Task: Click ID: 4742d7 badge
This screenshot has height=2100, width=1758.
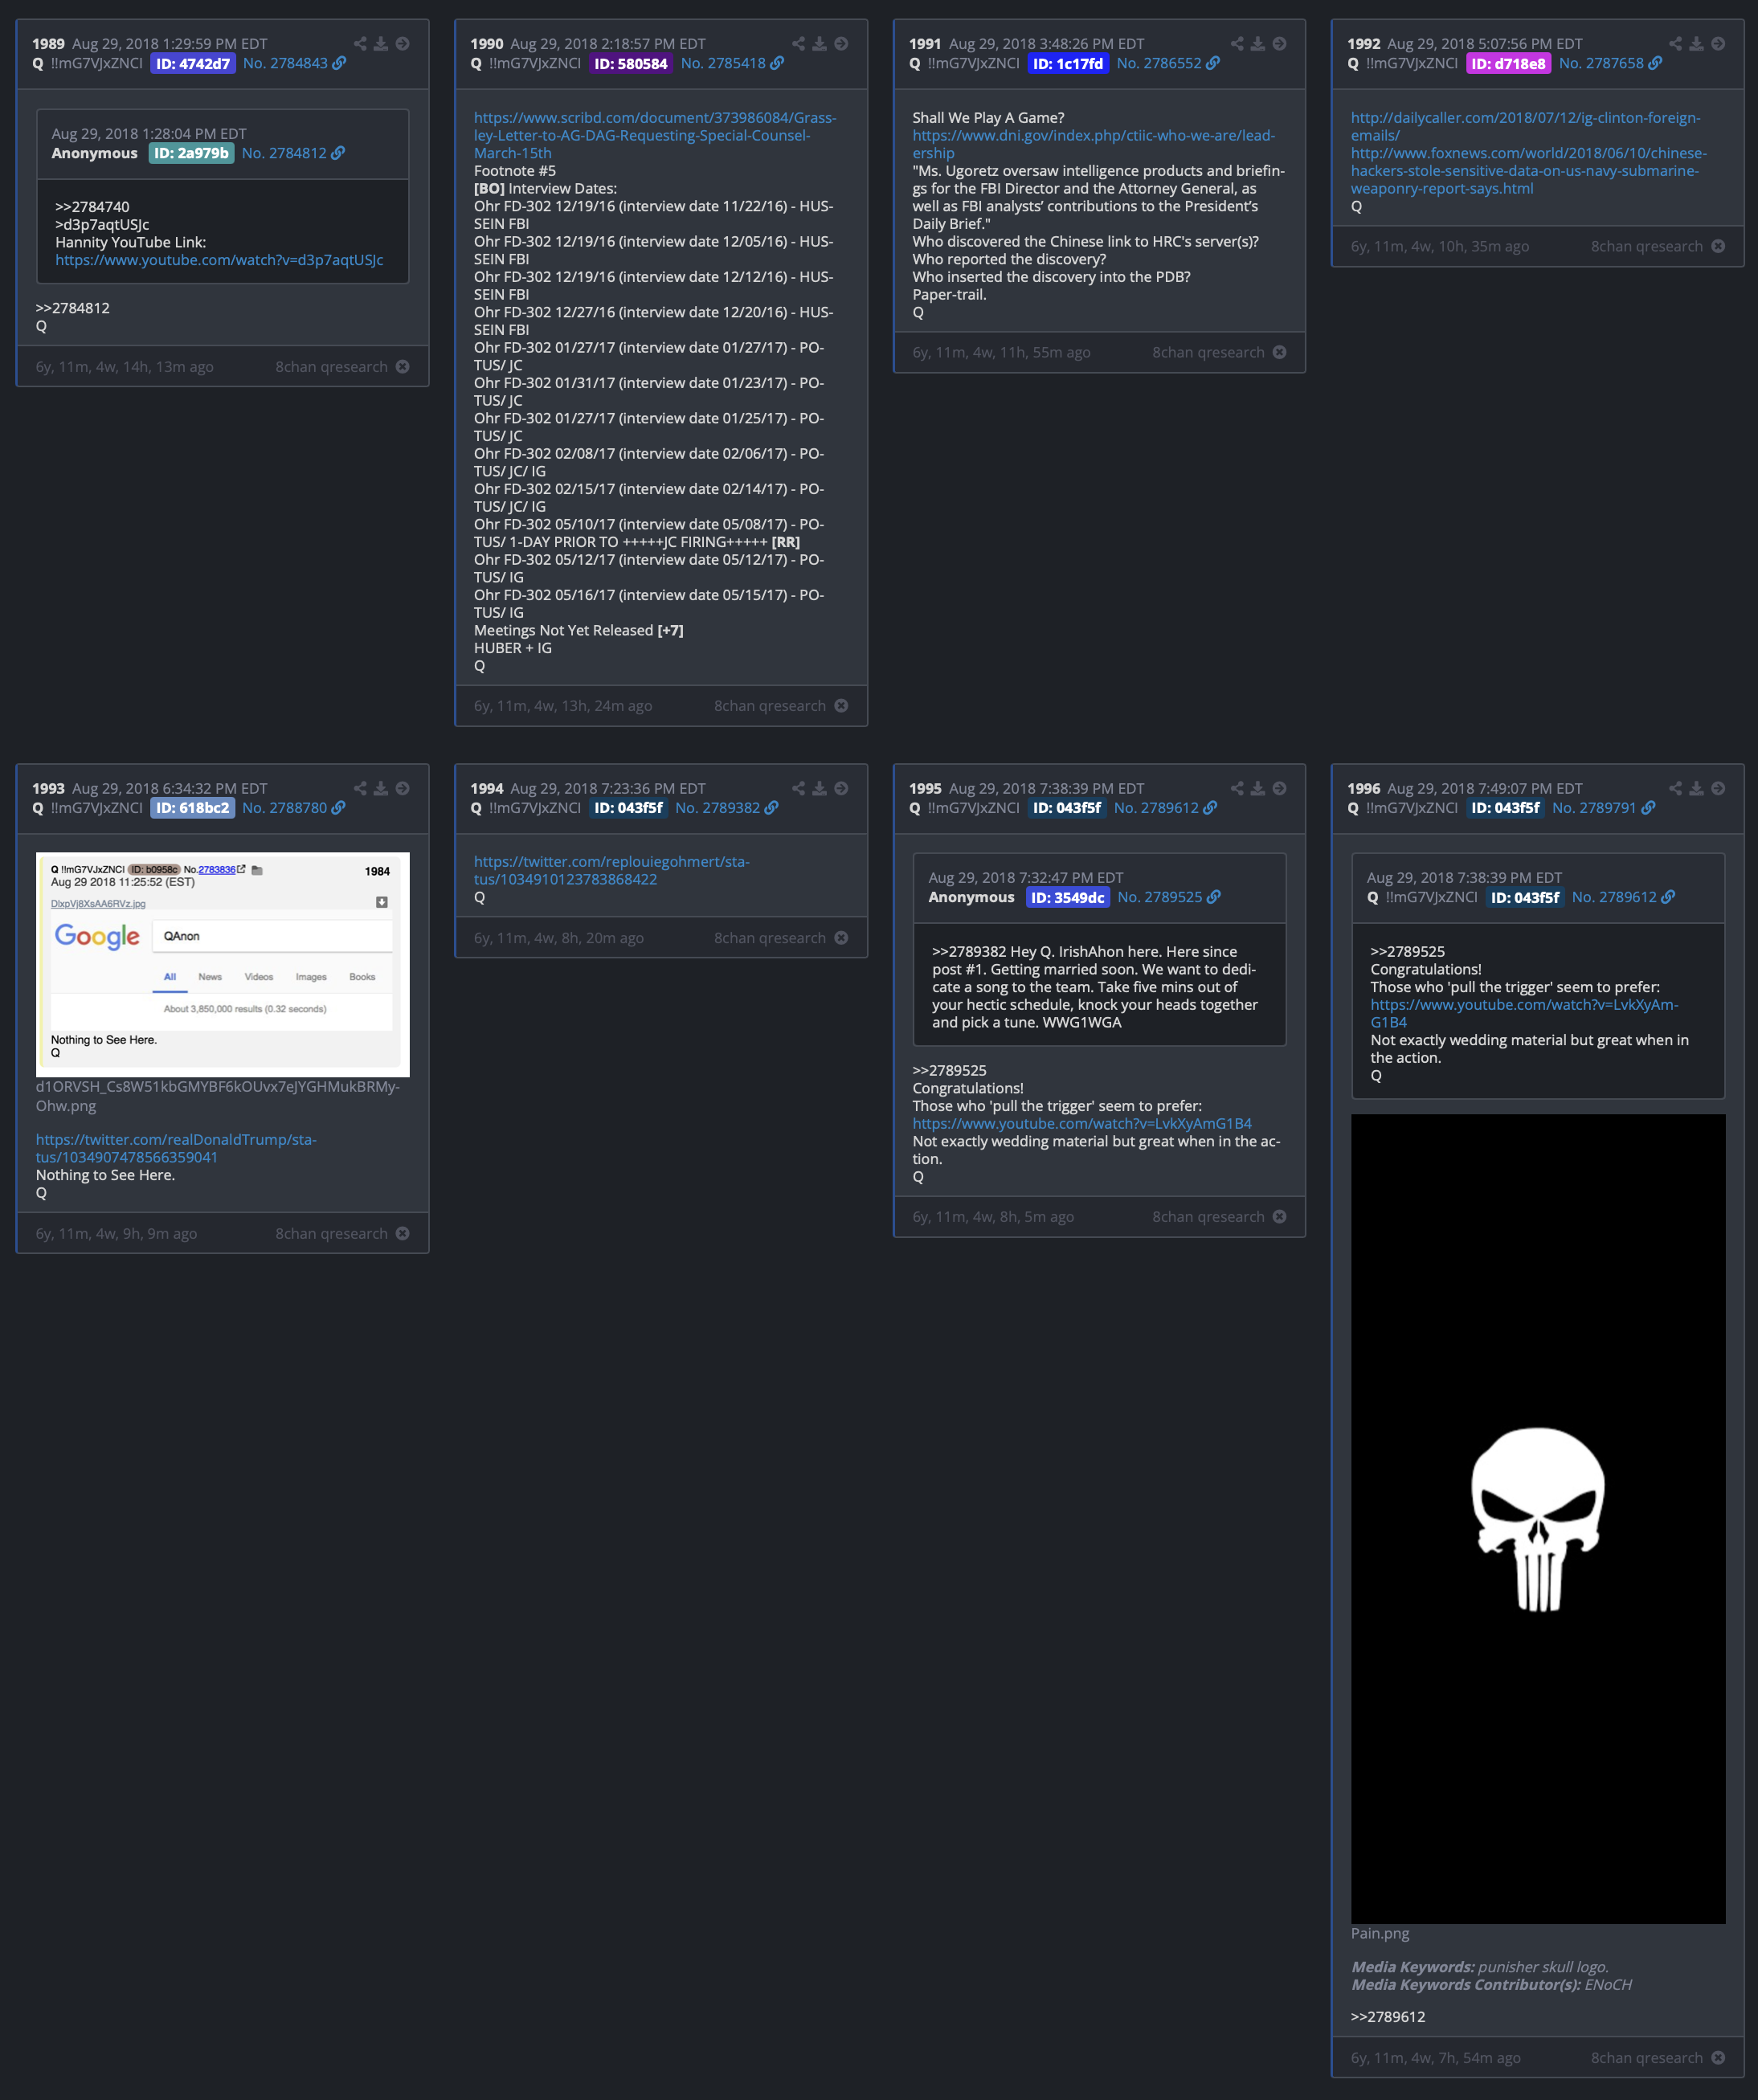Action: pyautogui.click(x=193, y=63)
